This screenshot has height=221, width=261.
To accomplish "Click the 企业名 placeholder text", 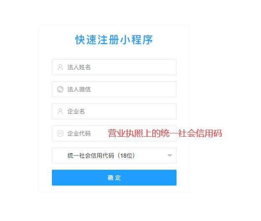I will pos(76,111).
